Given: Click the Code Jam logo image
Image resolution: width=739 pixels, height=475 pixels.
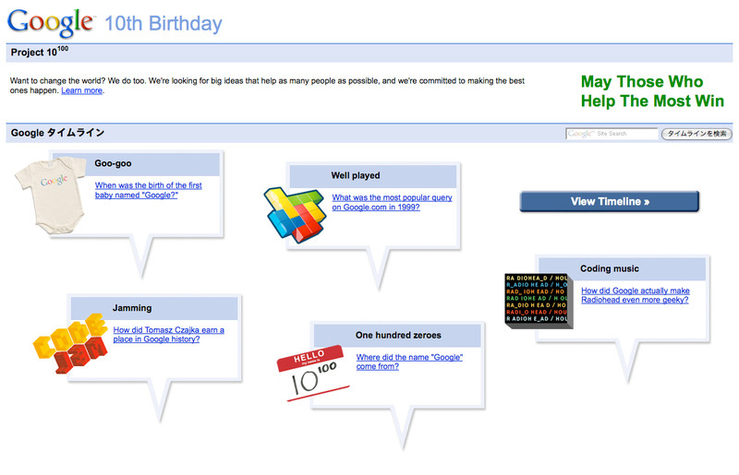Looking at the screenshot, I should pyautogui.click(x=71, y=344).
